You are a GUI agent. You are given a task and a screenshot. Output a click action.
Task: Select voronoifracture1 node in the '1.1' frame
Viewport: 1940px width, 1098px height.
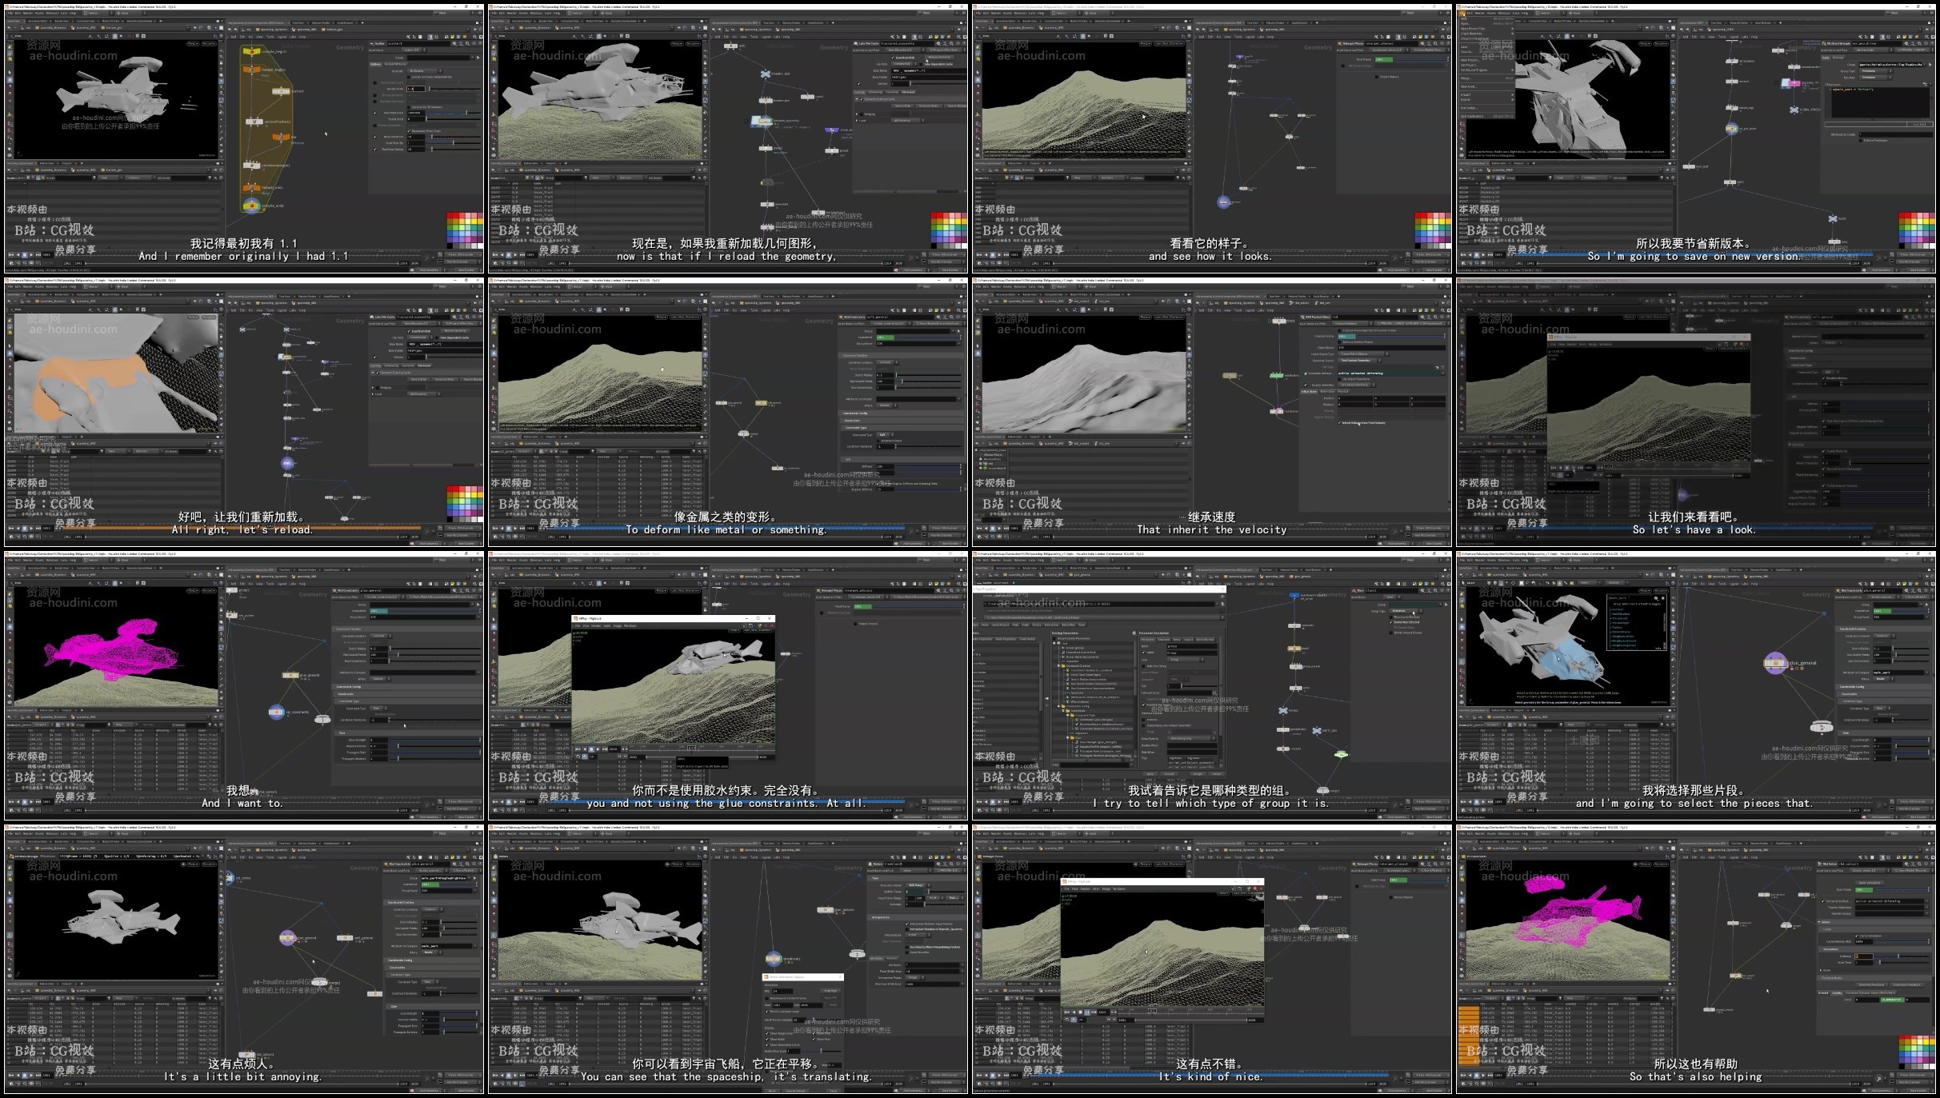point(254,122)
